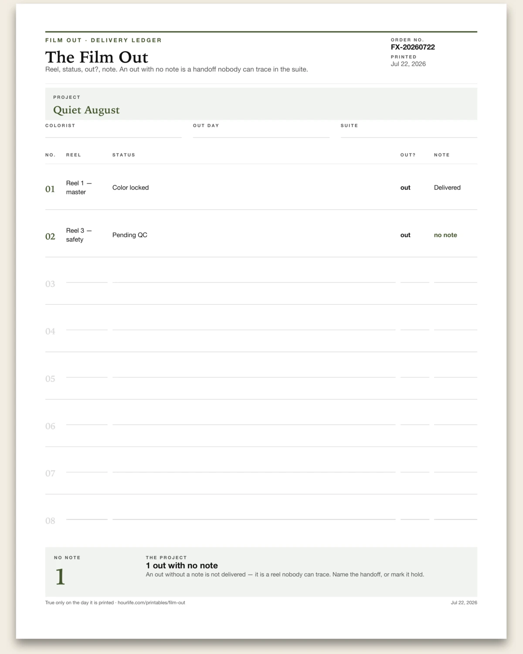Click the Delivered note in row 01
Image resolution: width=523 pixels, height=654 pixels.
447,187
